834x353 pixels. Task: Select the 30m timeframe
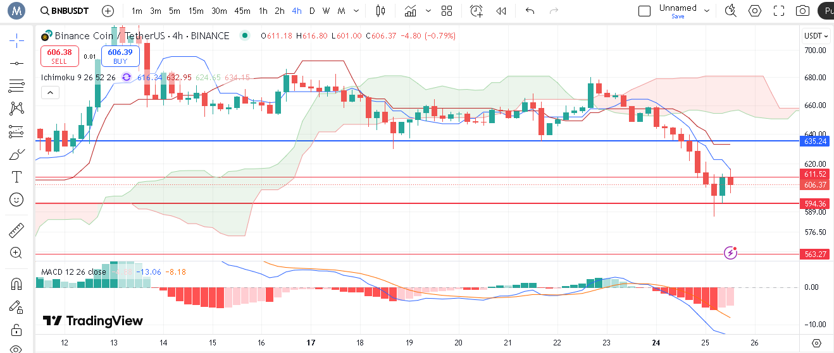(219, 11)
